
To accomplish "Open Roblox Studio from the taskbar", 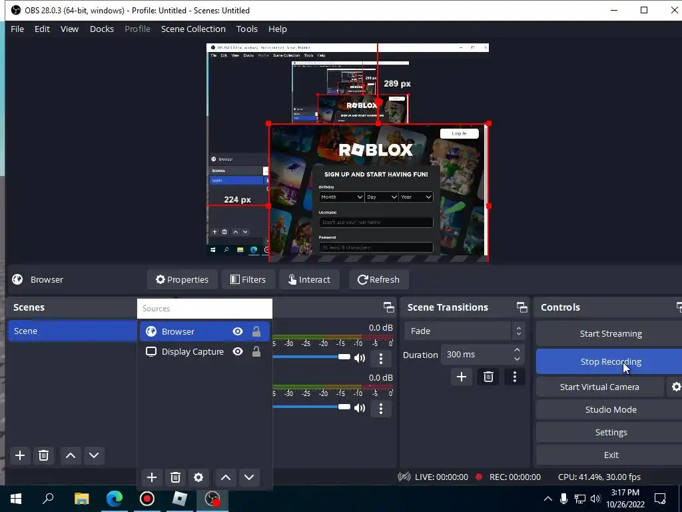I will 180,499.
